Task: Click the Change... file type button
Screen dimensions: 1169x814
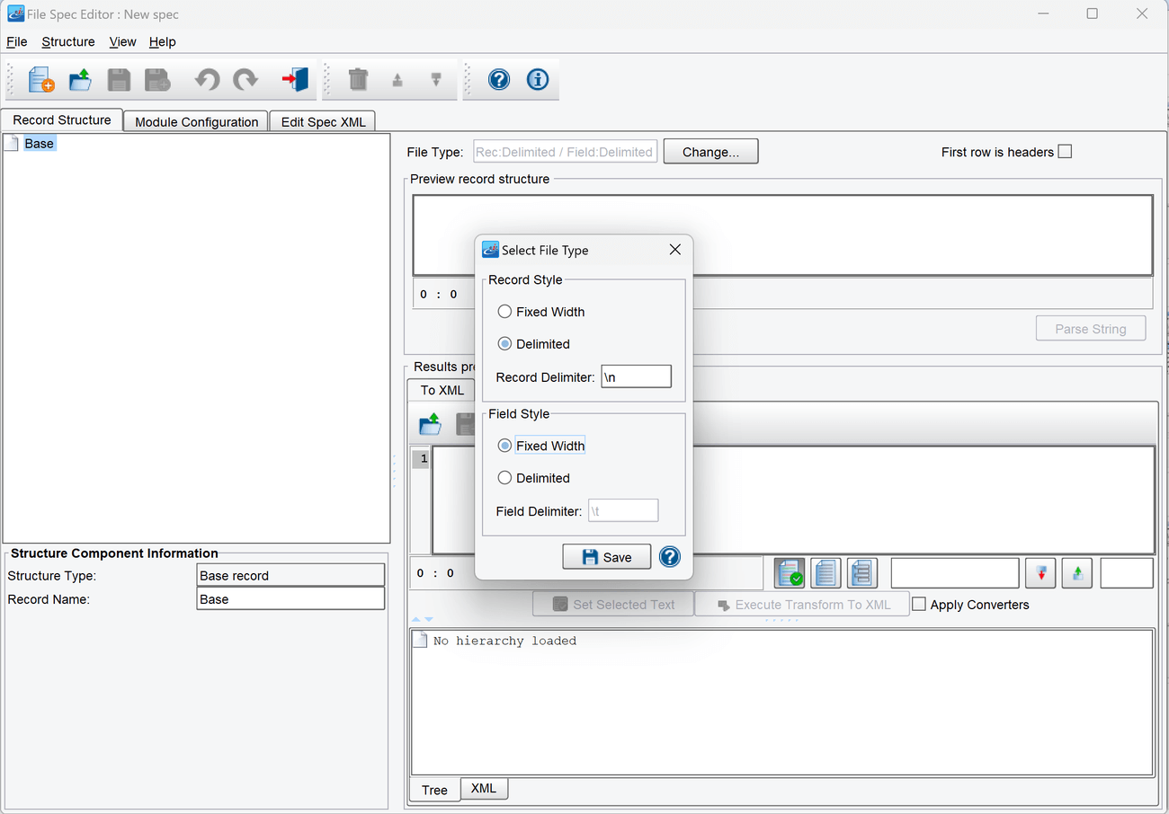Action: (710, 152)
